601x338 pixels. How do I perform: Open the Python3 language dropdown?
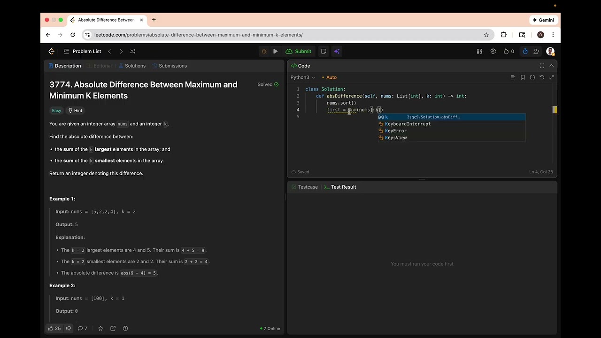(x=303, y=77)
